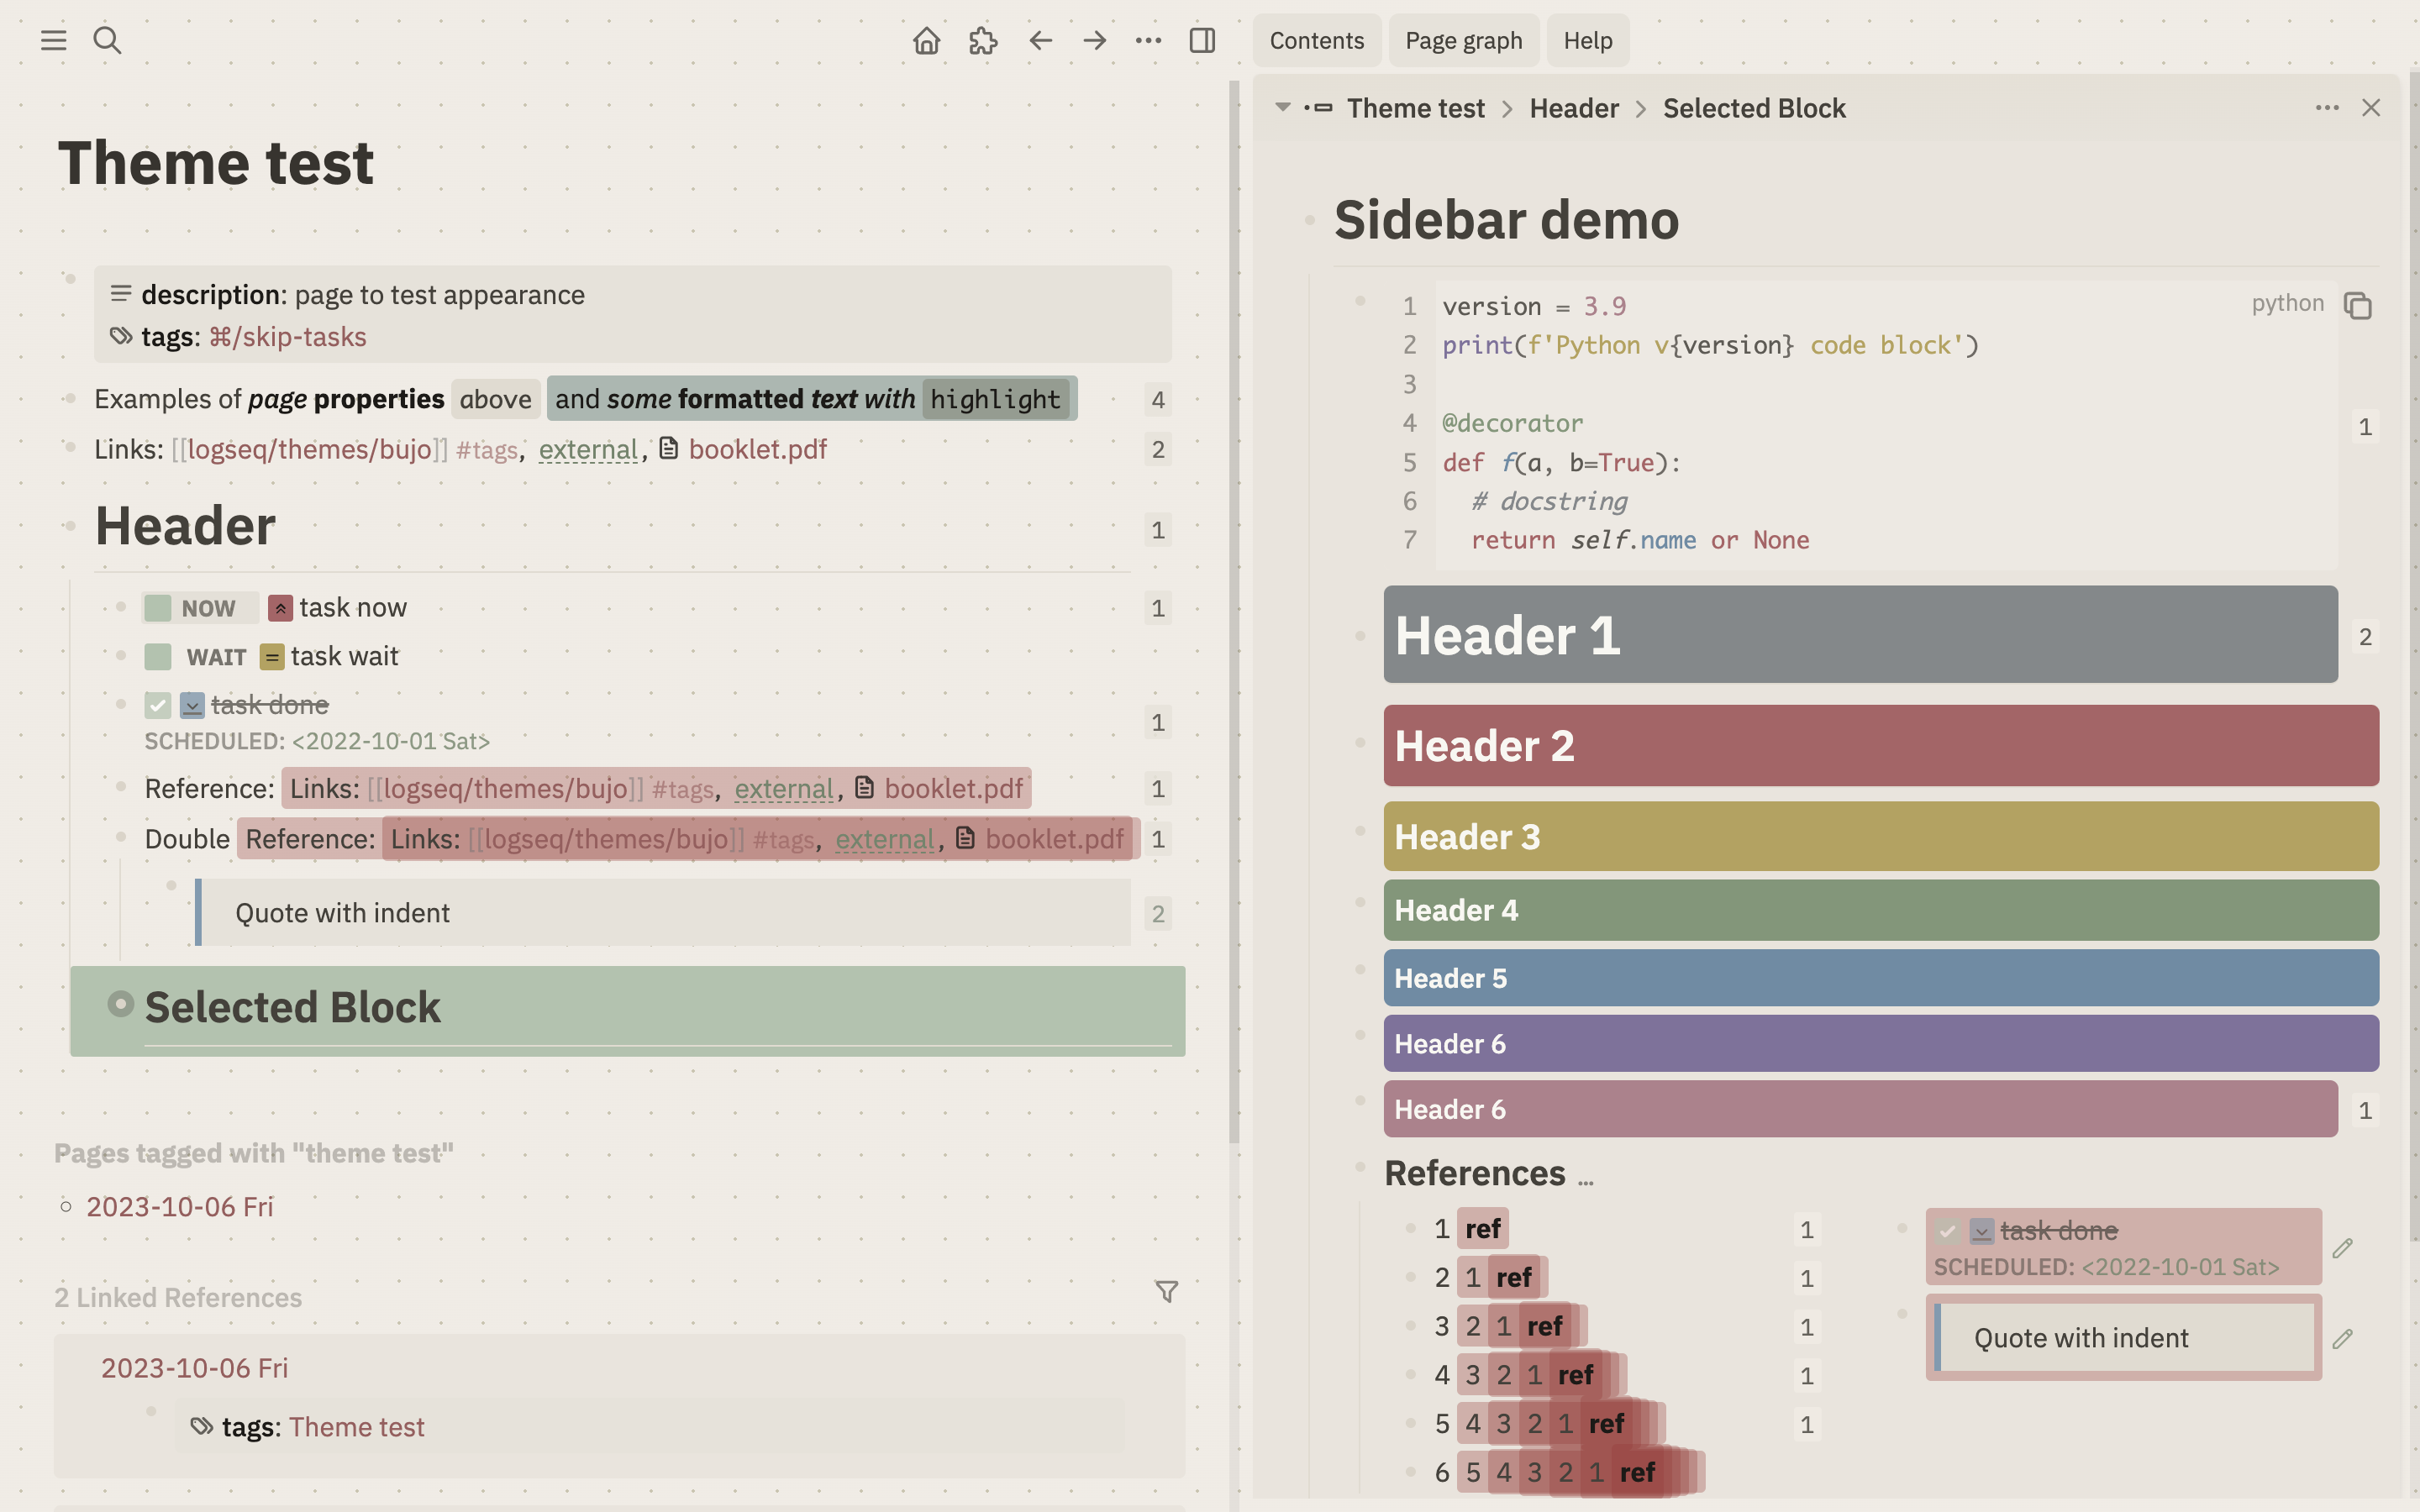Copy the python code block
The width and height of the screenshot is (2420, 1512).
[x=2357, y=306]
